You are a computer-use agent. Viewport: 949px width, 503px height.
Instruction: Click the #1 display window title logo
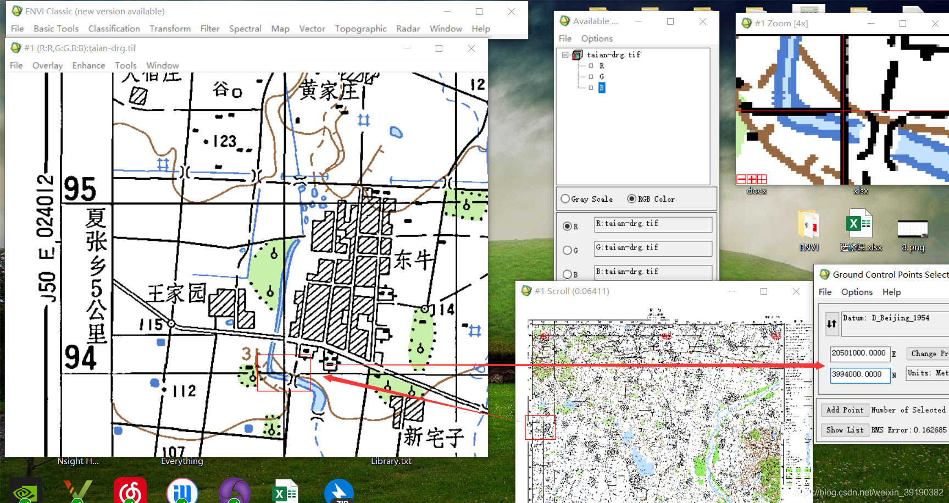(x=16, y=48)
